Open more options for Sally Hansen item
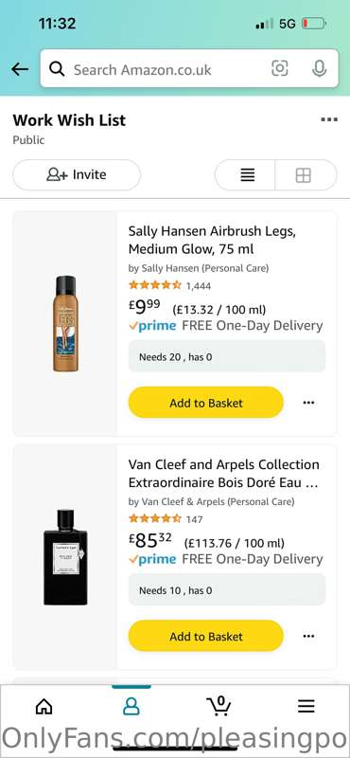The width and height of the screenshot is (350, 758). click(308, 402)
